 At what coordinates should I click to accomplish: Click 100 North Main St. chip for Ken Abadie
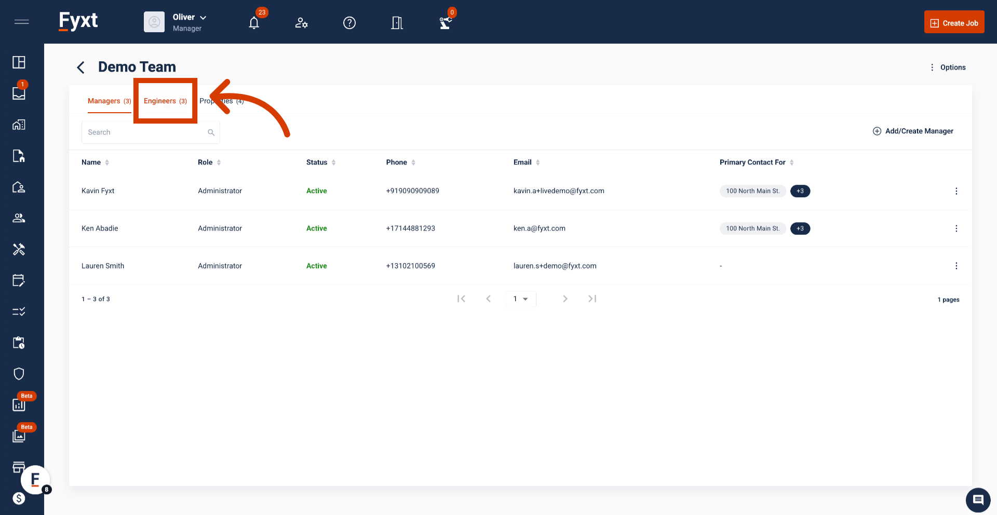[752, 228]
